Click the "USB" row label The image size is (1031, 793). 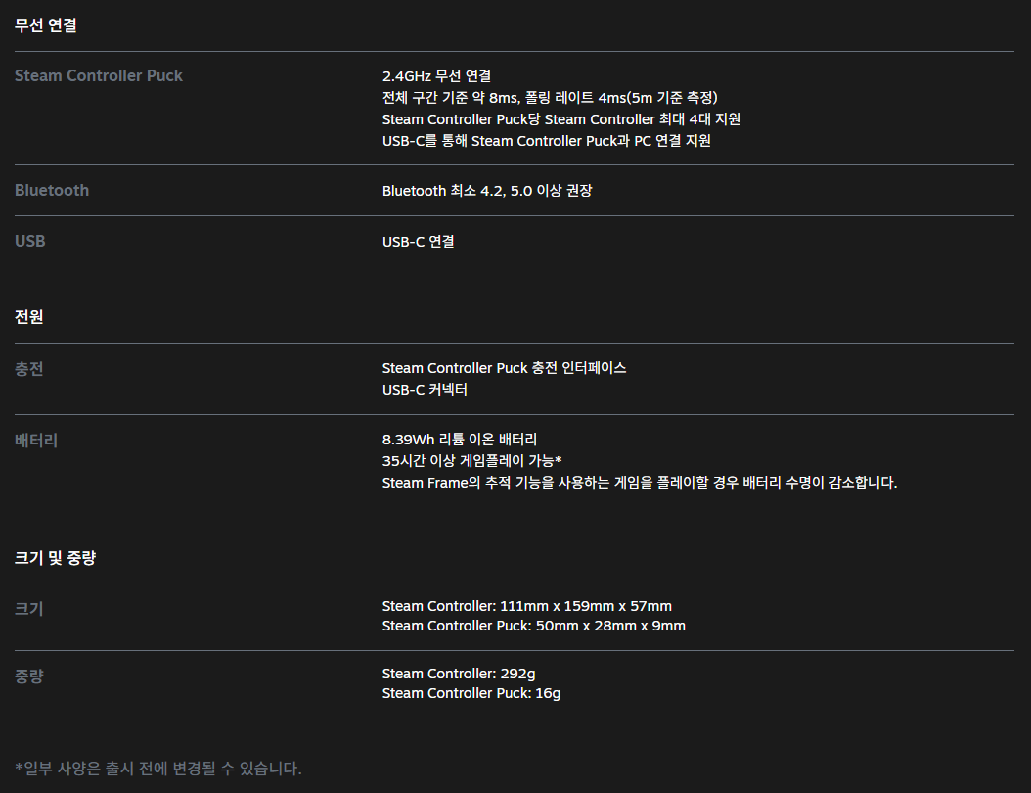pyautogui.click(x=30, y=241)
